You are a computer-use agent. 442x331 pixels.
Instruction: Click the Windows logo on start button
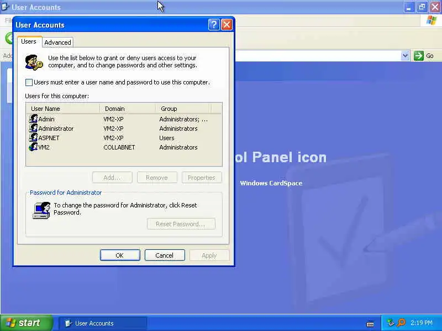click(x=10, y=323)
